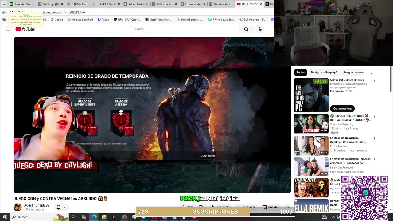Open Task View on the taskbar

point(74,217)
